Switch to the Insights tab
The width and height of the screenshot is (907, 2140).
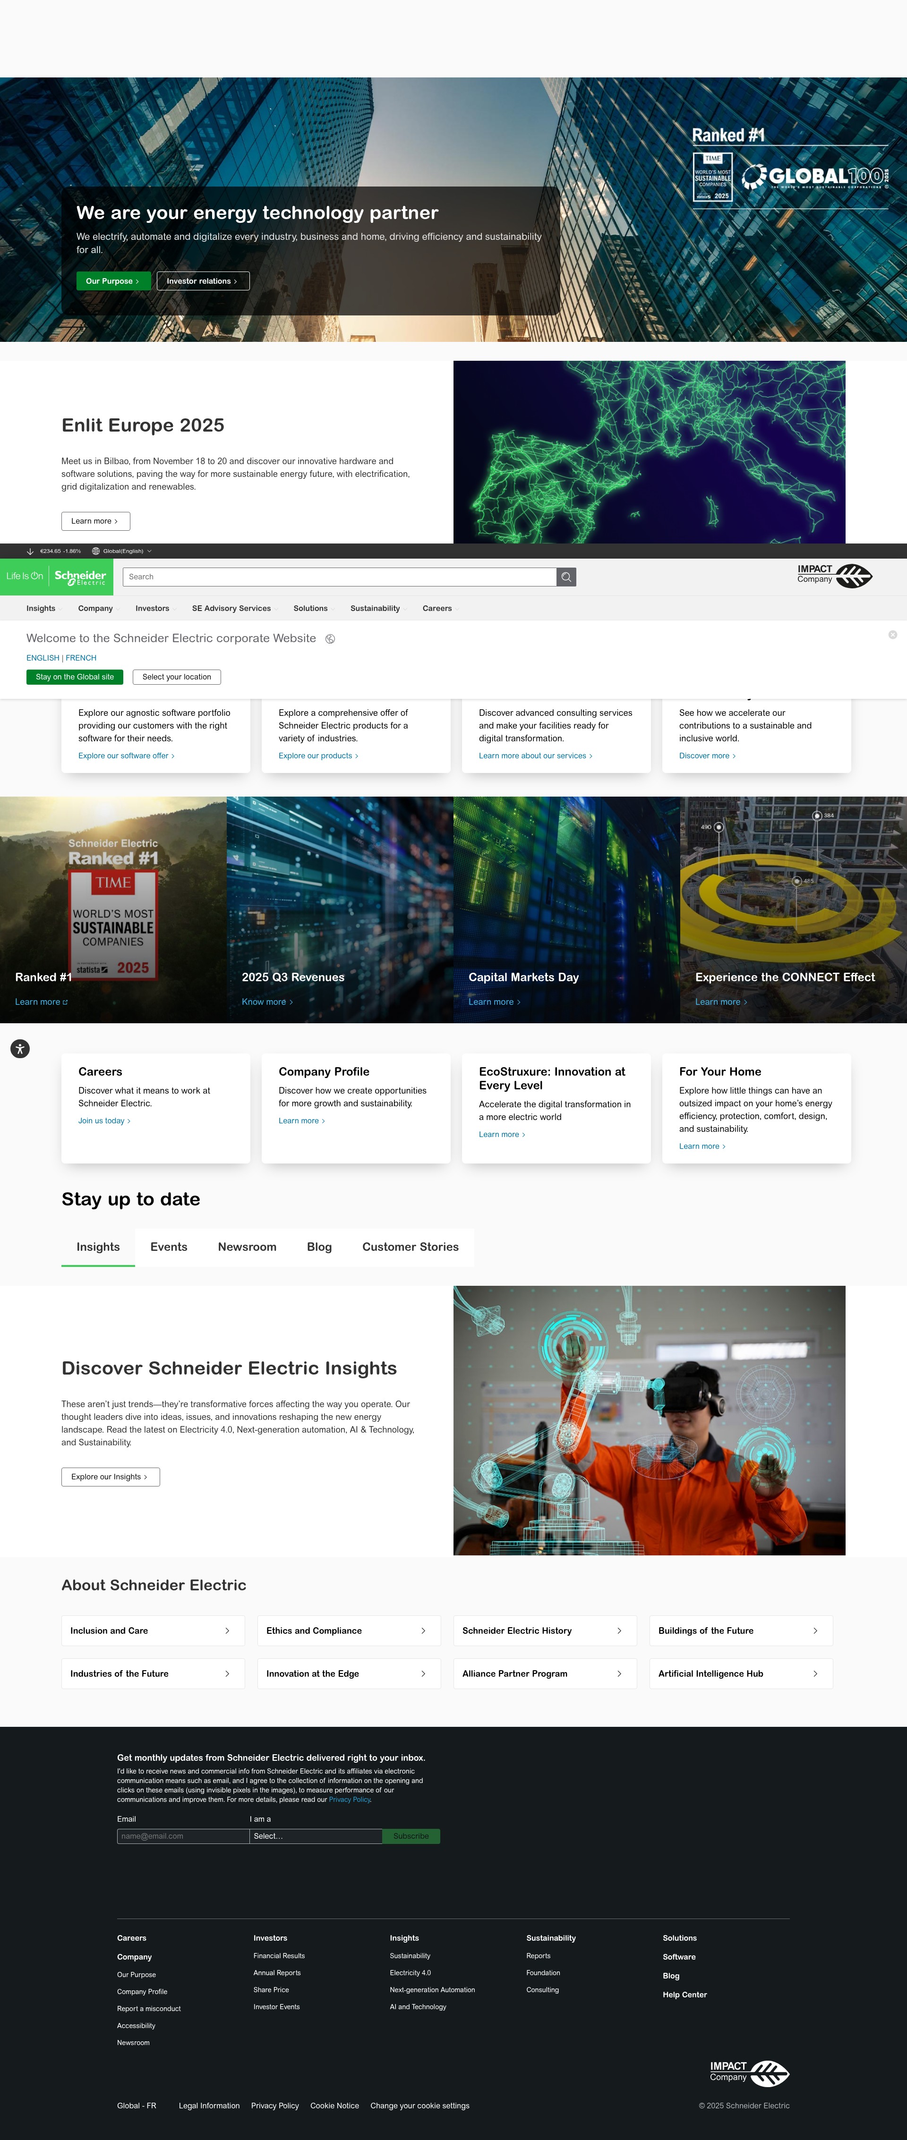[x=98, y=1247]
